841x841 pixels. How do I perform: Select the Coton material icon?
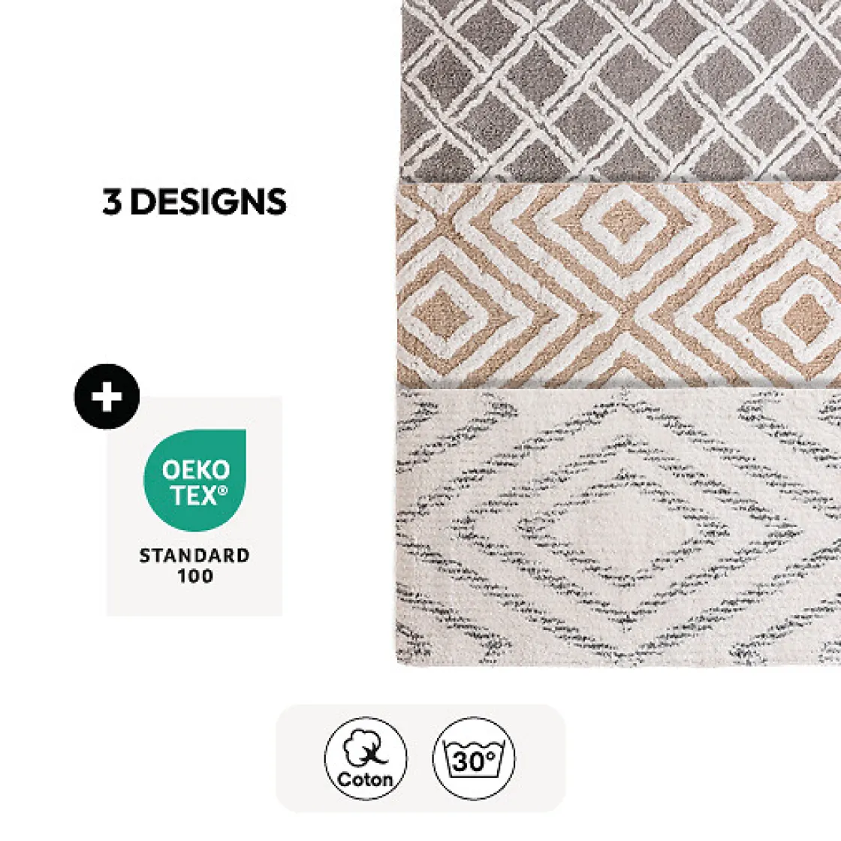click(366, 758)
